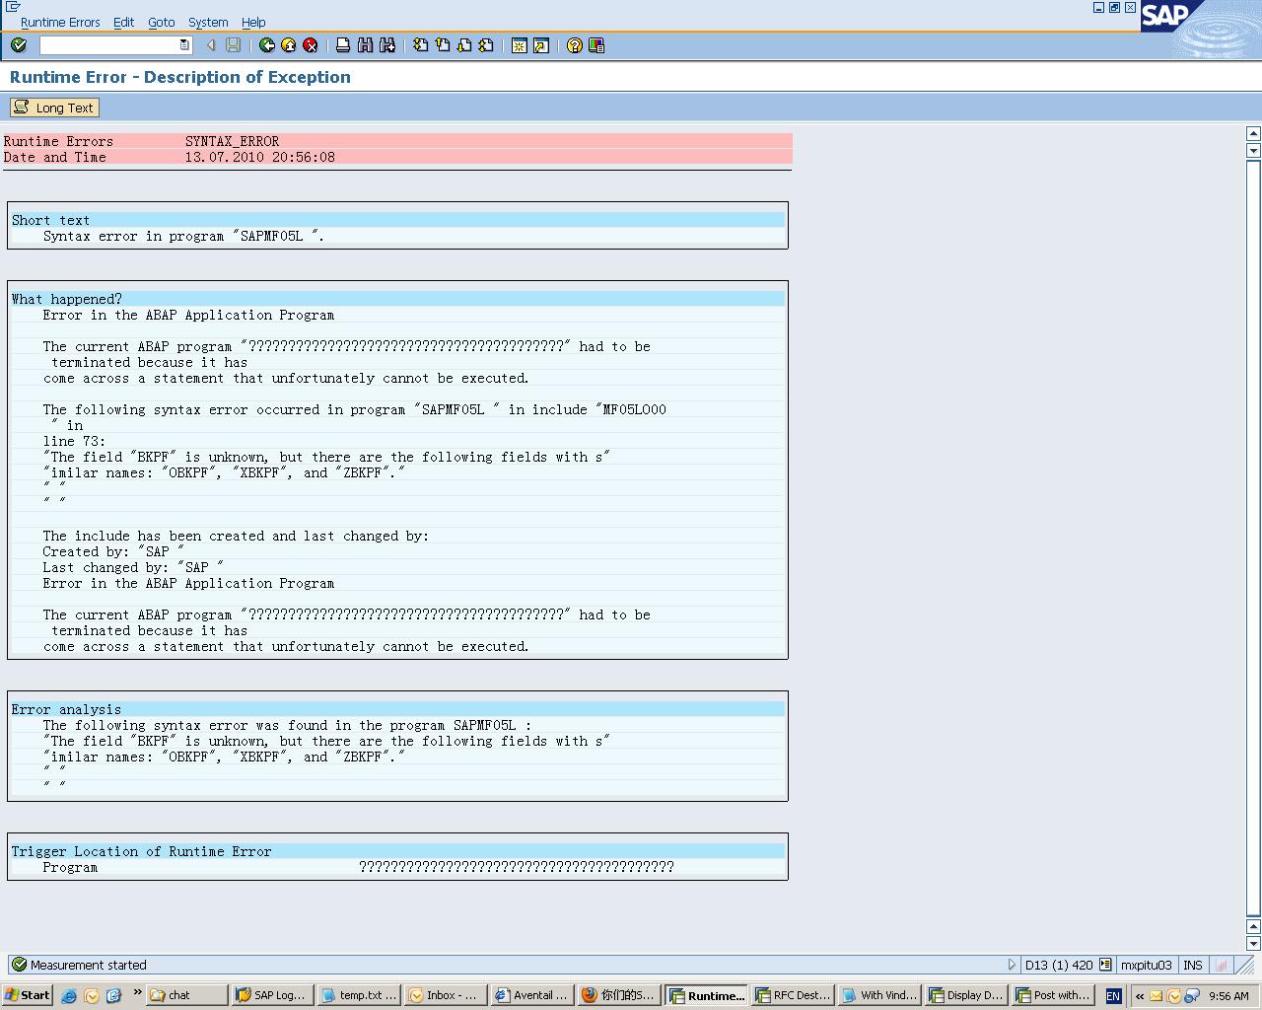Click the Generate Shortcut icon
1262x1010 pixels.
[x=541, y=45]
